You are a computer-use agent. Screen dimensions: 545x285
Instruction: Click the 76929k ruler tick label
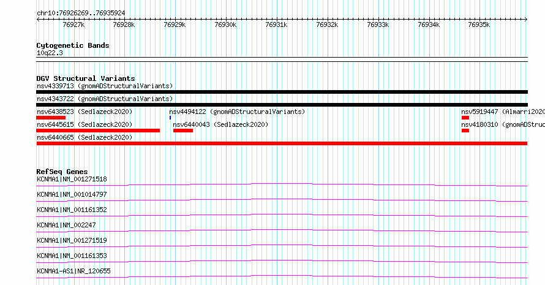pyautogui.click(x=175, y=25)
